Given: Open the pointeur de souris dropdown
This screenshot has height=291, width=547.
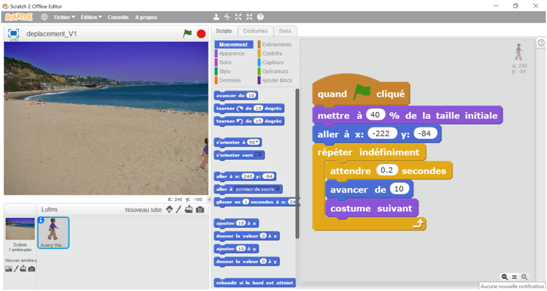Looking at the screenshot, I should (278, 189).
